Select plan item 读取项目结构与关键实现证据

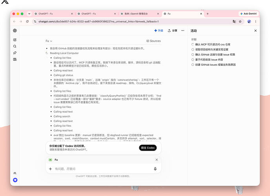(210, 49)
